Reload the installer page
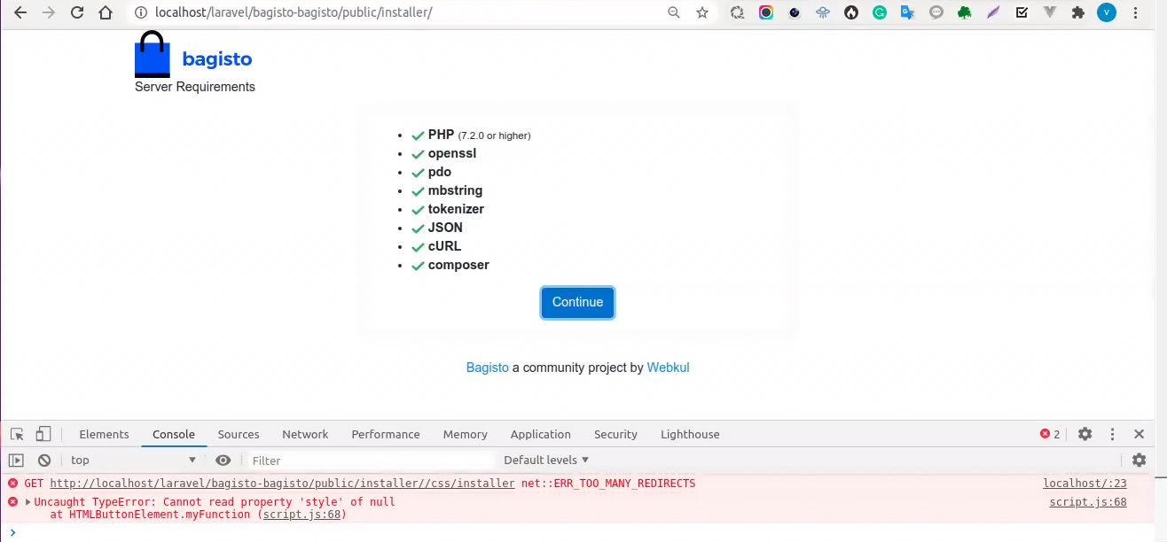Screen dimensions: 1167x542 pos(77,12)
